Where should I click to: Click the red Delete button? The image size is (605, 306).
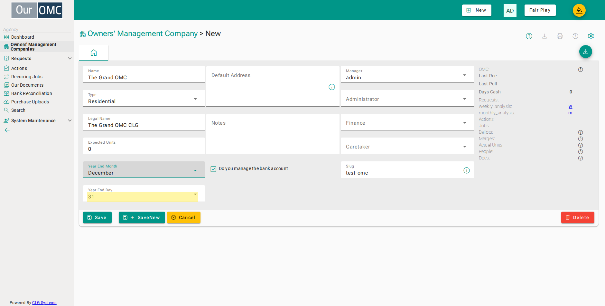point(578,217)
